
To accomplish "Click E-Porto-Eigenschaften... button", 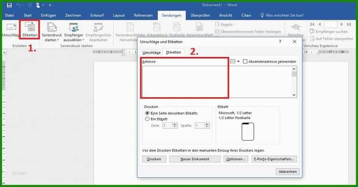I will coord(274,159).
